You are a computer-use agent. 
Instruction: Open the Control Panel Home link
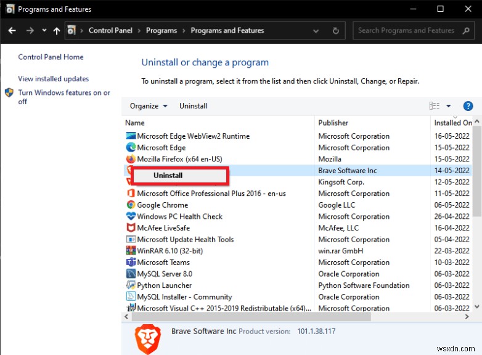[51, 57]
